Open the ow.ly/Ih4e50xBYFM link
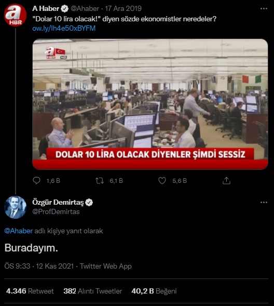 64,29
